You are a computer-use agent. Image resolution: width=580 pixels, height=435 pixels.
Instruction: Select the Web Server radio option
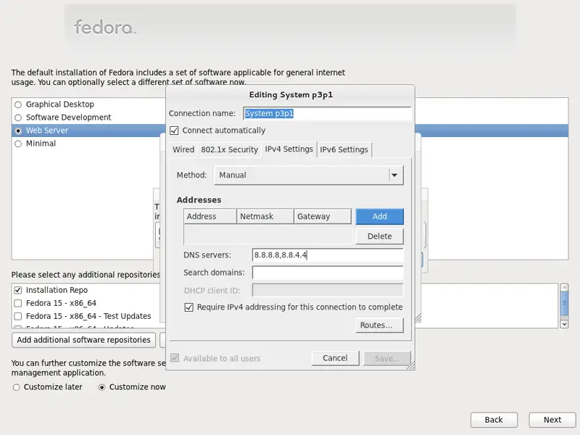click(18, 130)
